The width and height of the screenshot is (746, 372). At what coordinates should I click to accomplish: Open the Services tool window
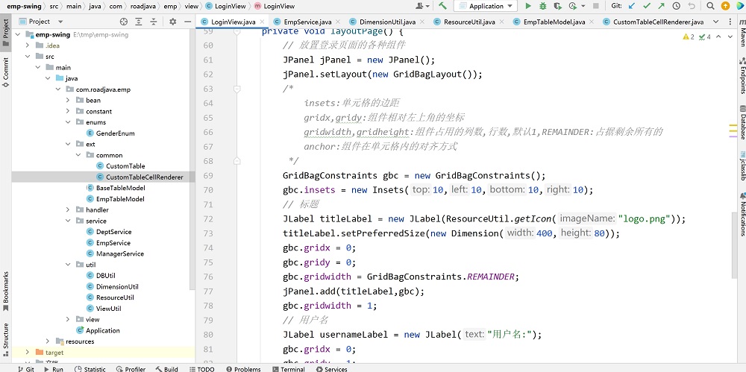[332, 369]
